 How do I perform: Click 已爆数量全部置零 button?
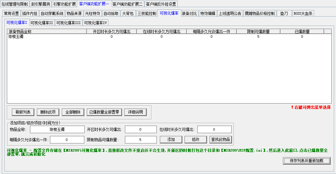pos(104,112)
